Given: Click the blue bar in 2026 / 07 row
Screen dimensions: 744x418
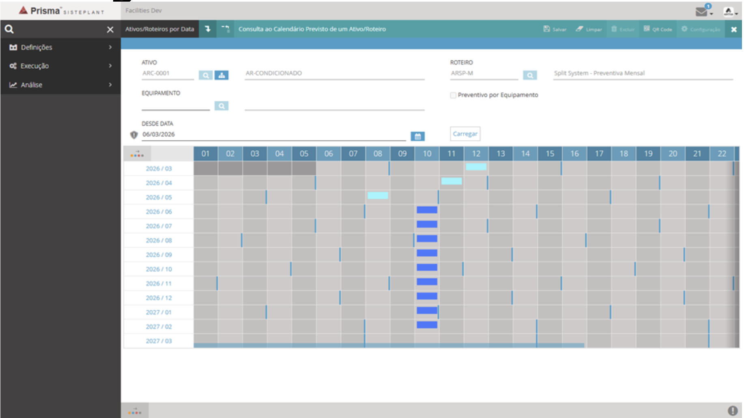Looking at the screenshot, I should click(427, 224).
